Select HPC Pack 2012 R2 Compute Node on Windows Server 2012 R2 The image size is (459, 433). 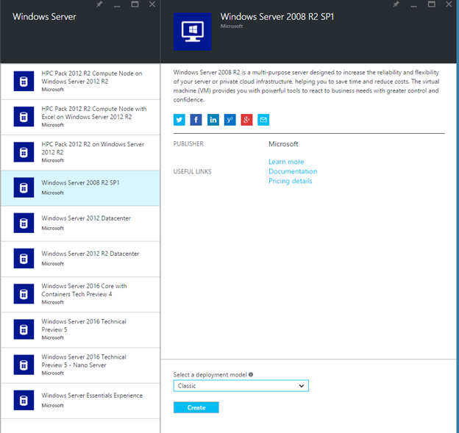tap(92, 77)
